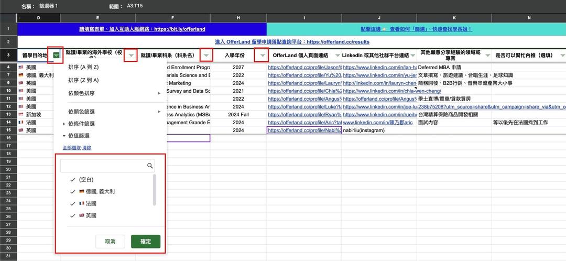This screenshot has height=261, width=566.
Task: Select the Survey and Data Sc cell
Action: coord(188,91)
